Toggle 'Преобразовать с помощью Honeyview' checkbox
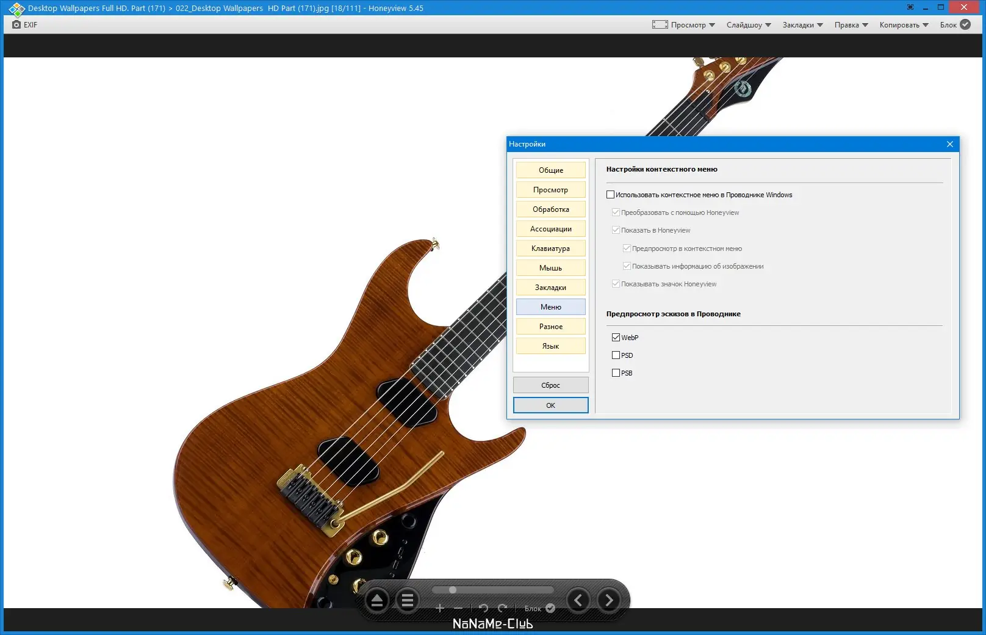Image resolution: width=986 pixels, height=635 pixels. tap(616, 212)
